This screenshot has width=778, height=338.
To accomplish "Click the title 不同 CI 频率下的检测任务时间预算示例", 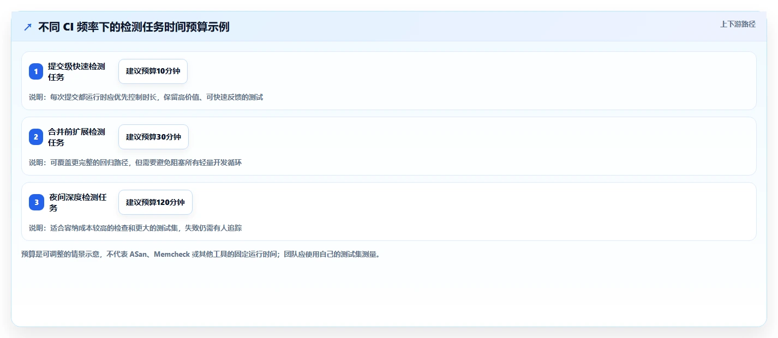I will point(134,27).
